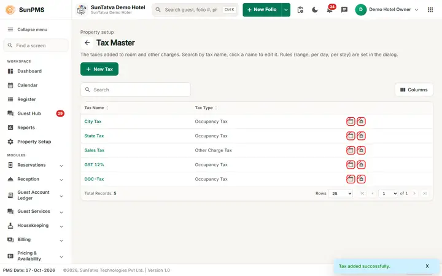Click the Total Records: 5 text
This screenshot has width=442, height=276.
[100, 193]
